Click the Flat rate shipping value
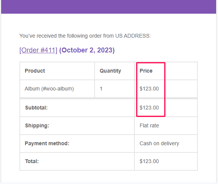This screenshot has width=218, height=184. pyautogui.click(x=149, y=126)
